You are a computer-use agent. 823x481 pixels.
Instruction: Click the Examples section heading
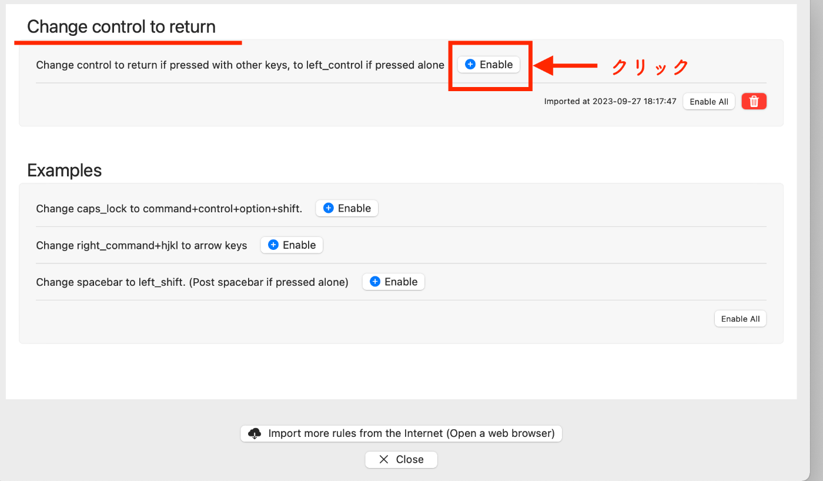(x=65, y=171)
